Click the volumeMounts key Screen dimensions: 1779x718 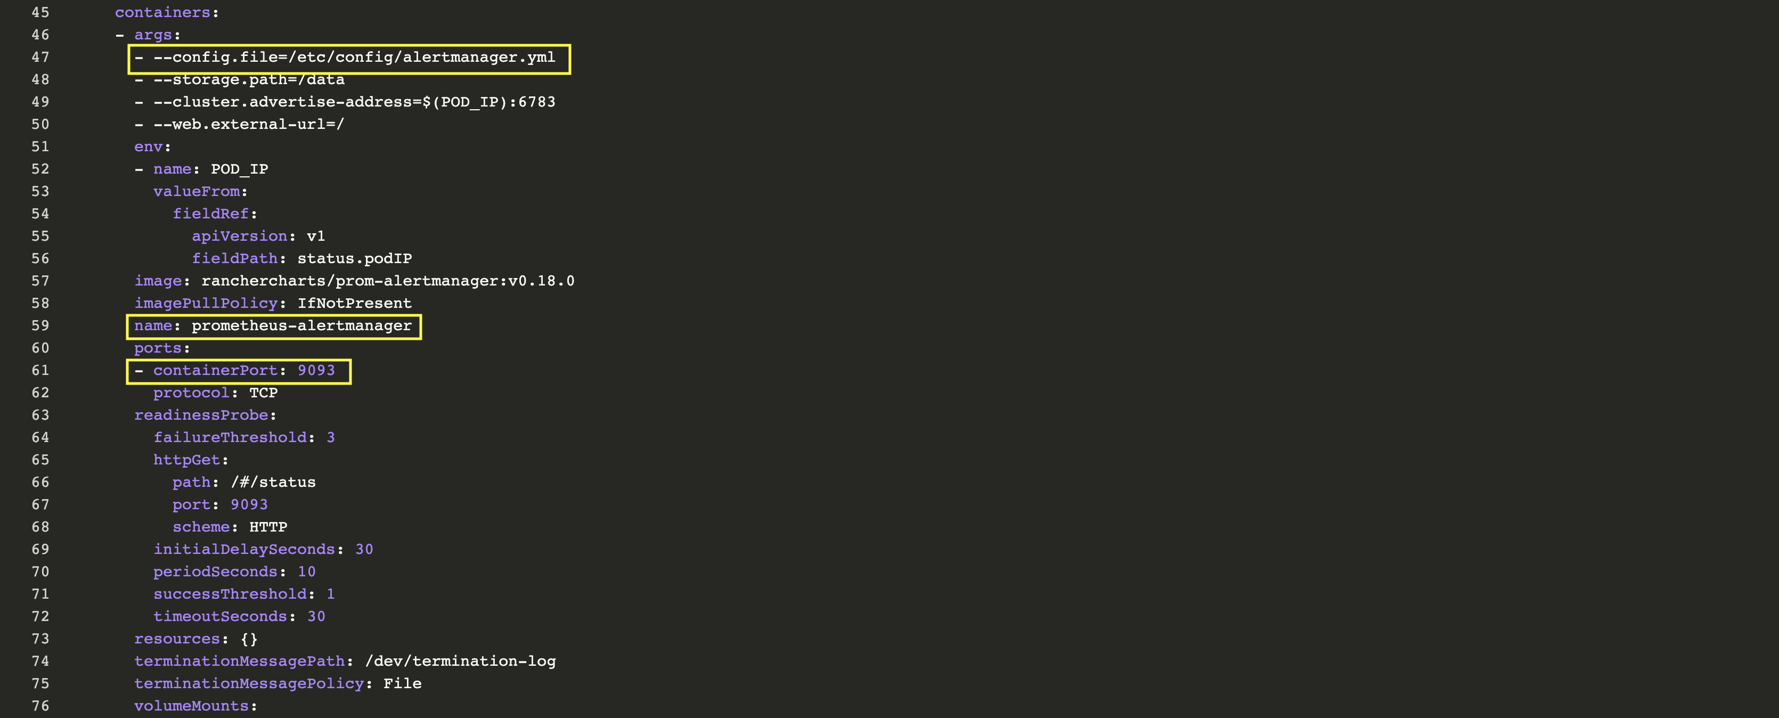coord(191,706)
